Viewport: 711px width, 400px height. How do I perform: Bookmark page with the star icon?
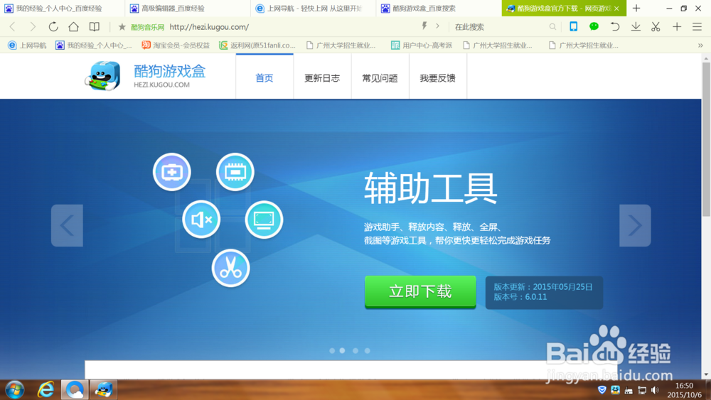(122, 27)
